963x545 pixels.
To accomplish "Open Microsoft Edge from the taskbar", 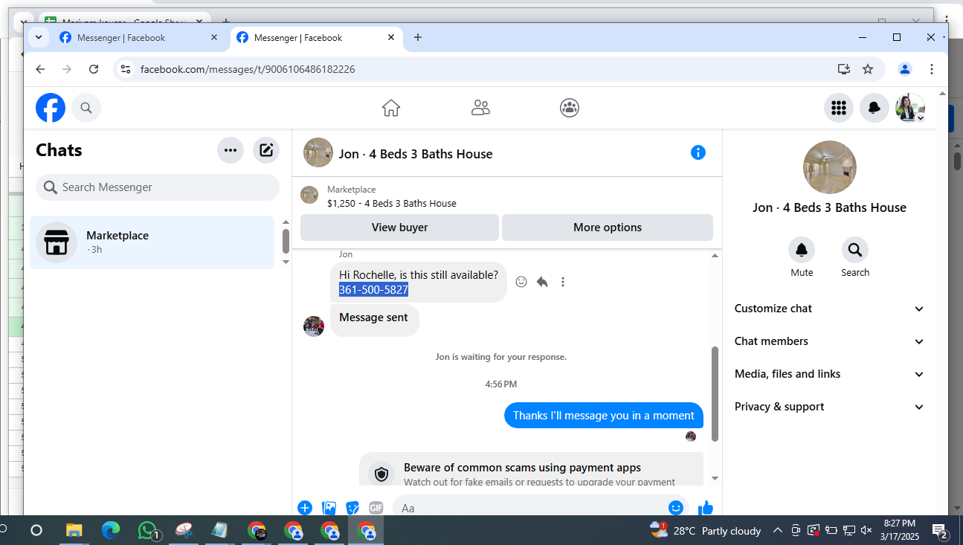I will [x=111, y=530].
